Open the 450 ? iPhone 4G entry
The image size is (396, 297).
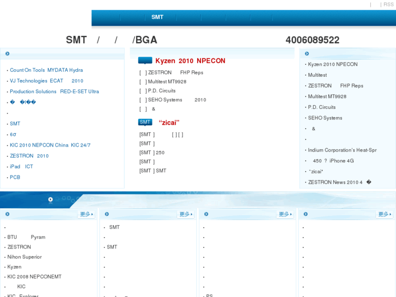point(333,161)
